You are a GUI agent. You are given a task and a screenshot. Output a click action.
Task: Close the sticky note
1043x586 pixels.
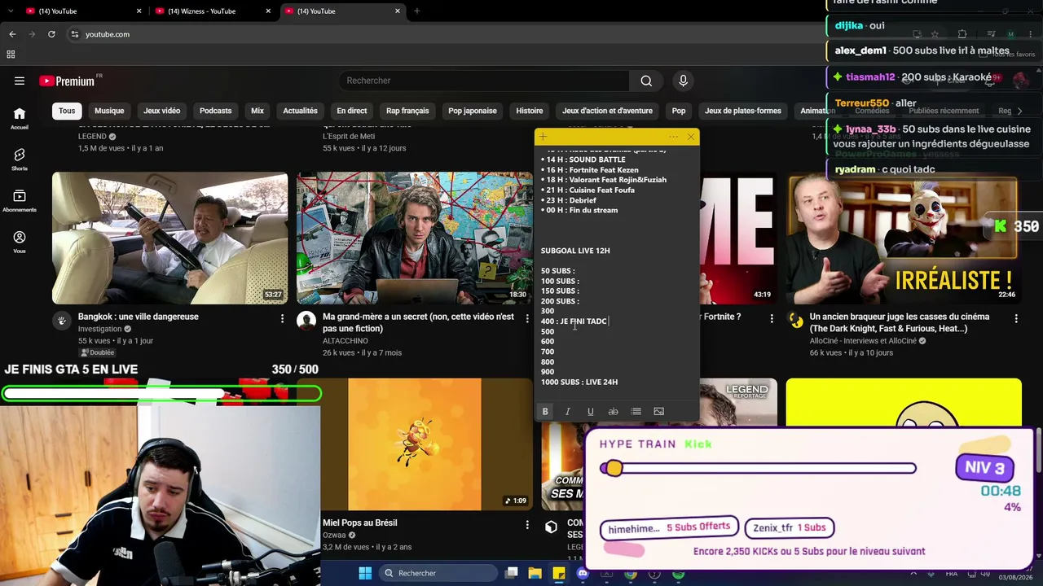coord(691,137)
